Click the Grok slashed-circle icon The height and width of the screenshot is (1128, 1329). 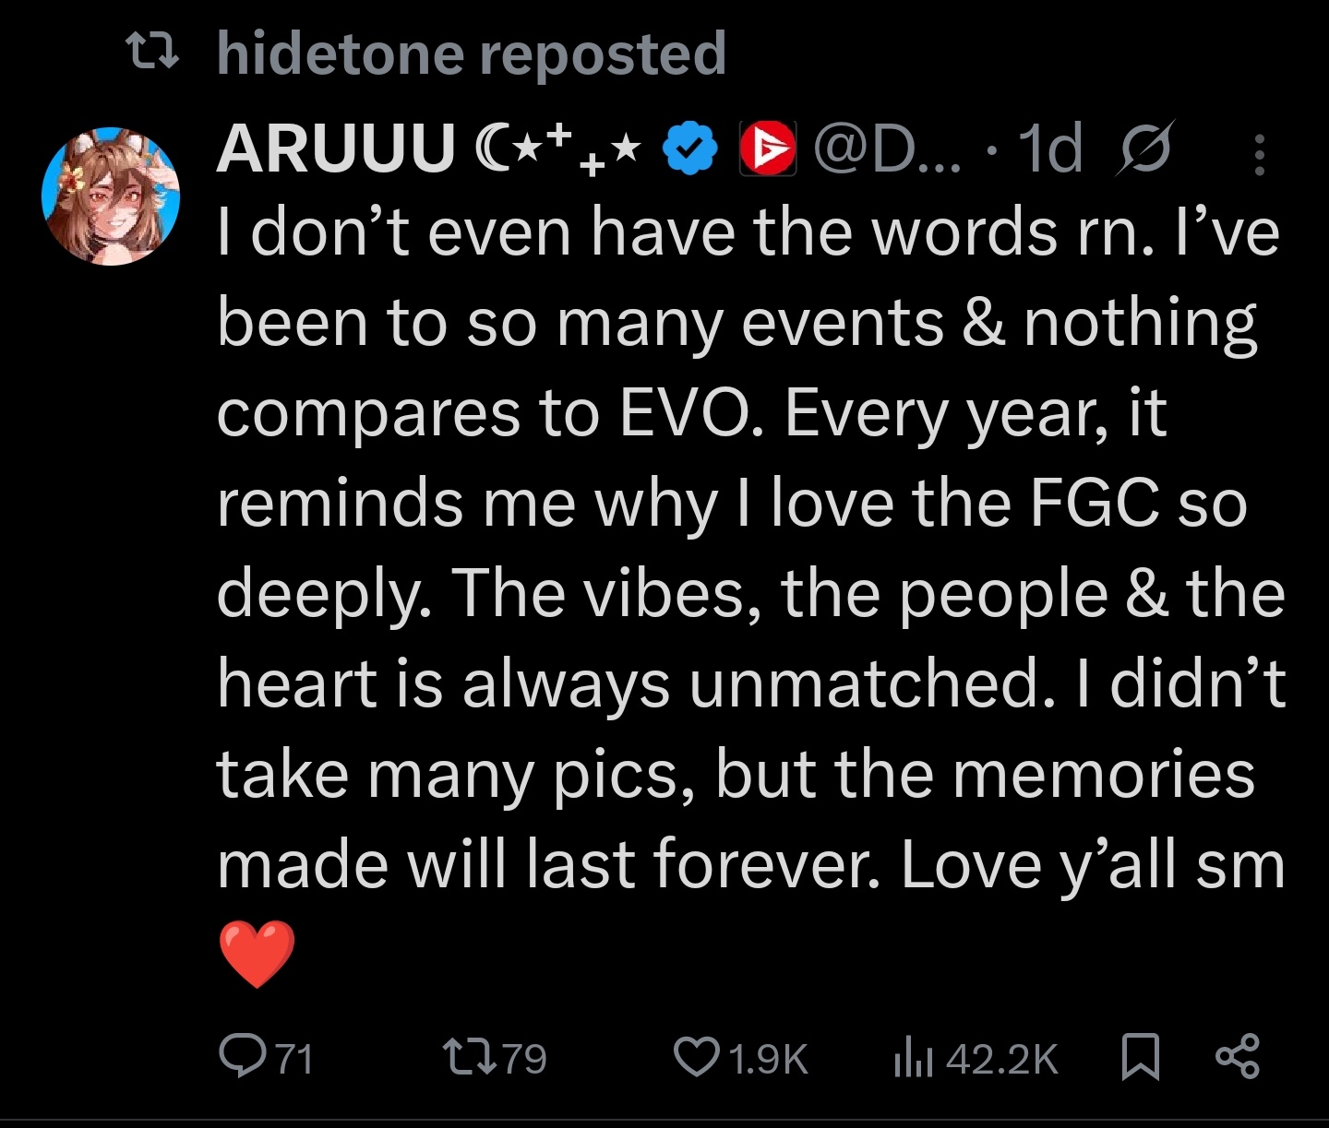[x=1144, y=148]
